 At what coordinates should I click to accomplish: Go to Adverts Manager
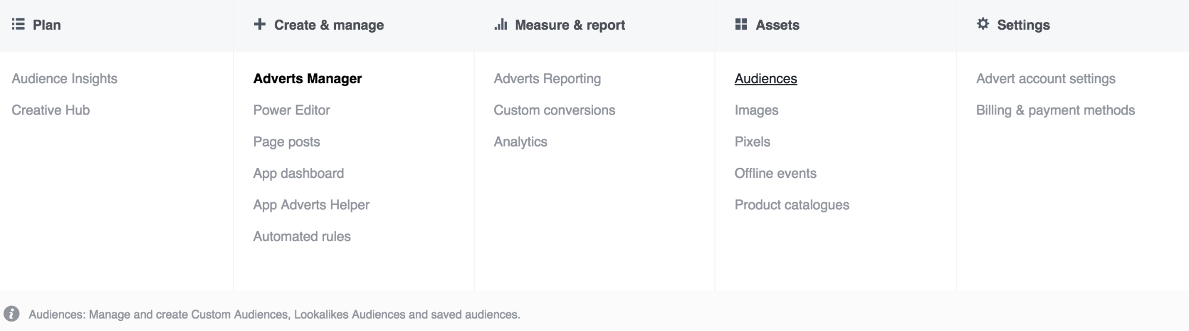click(308, 78)
